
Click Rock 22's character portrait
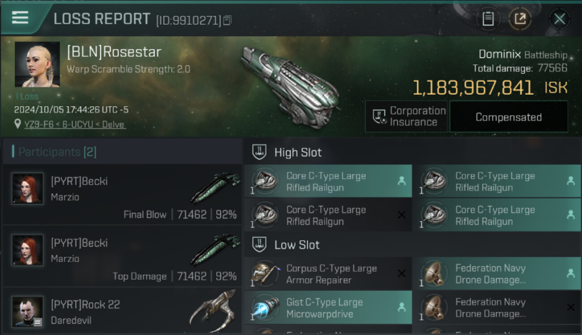[x=28, y=311]
